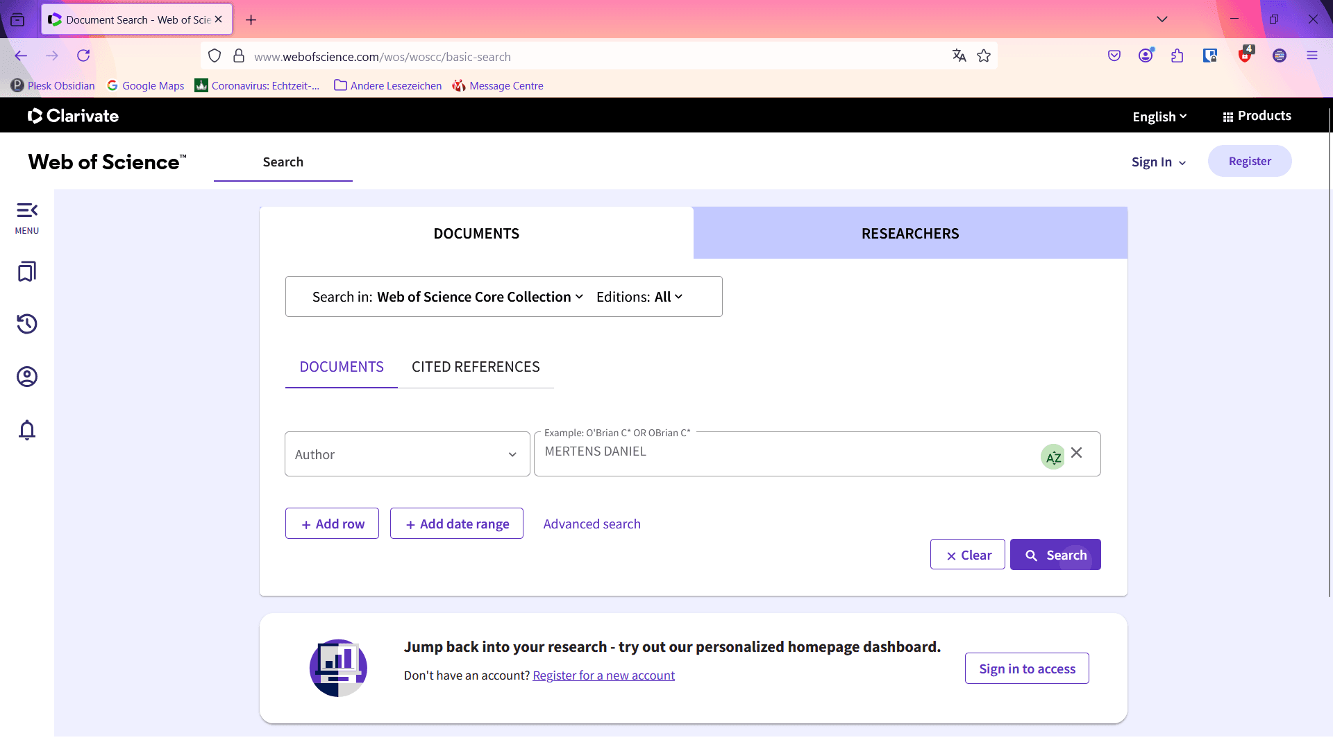Open the browser hamburger application menu

[1312, 55]
